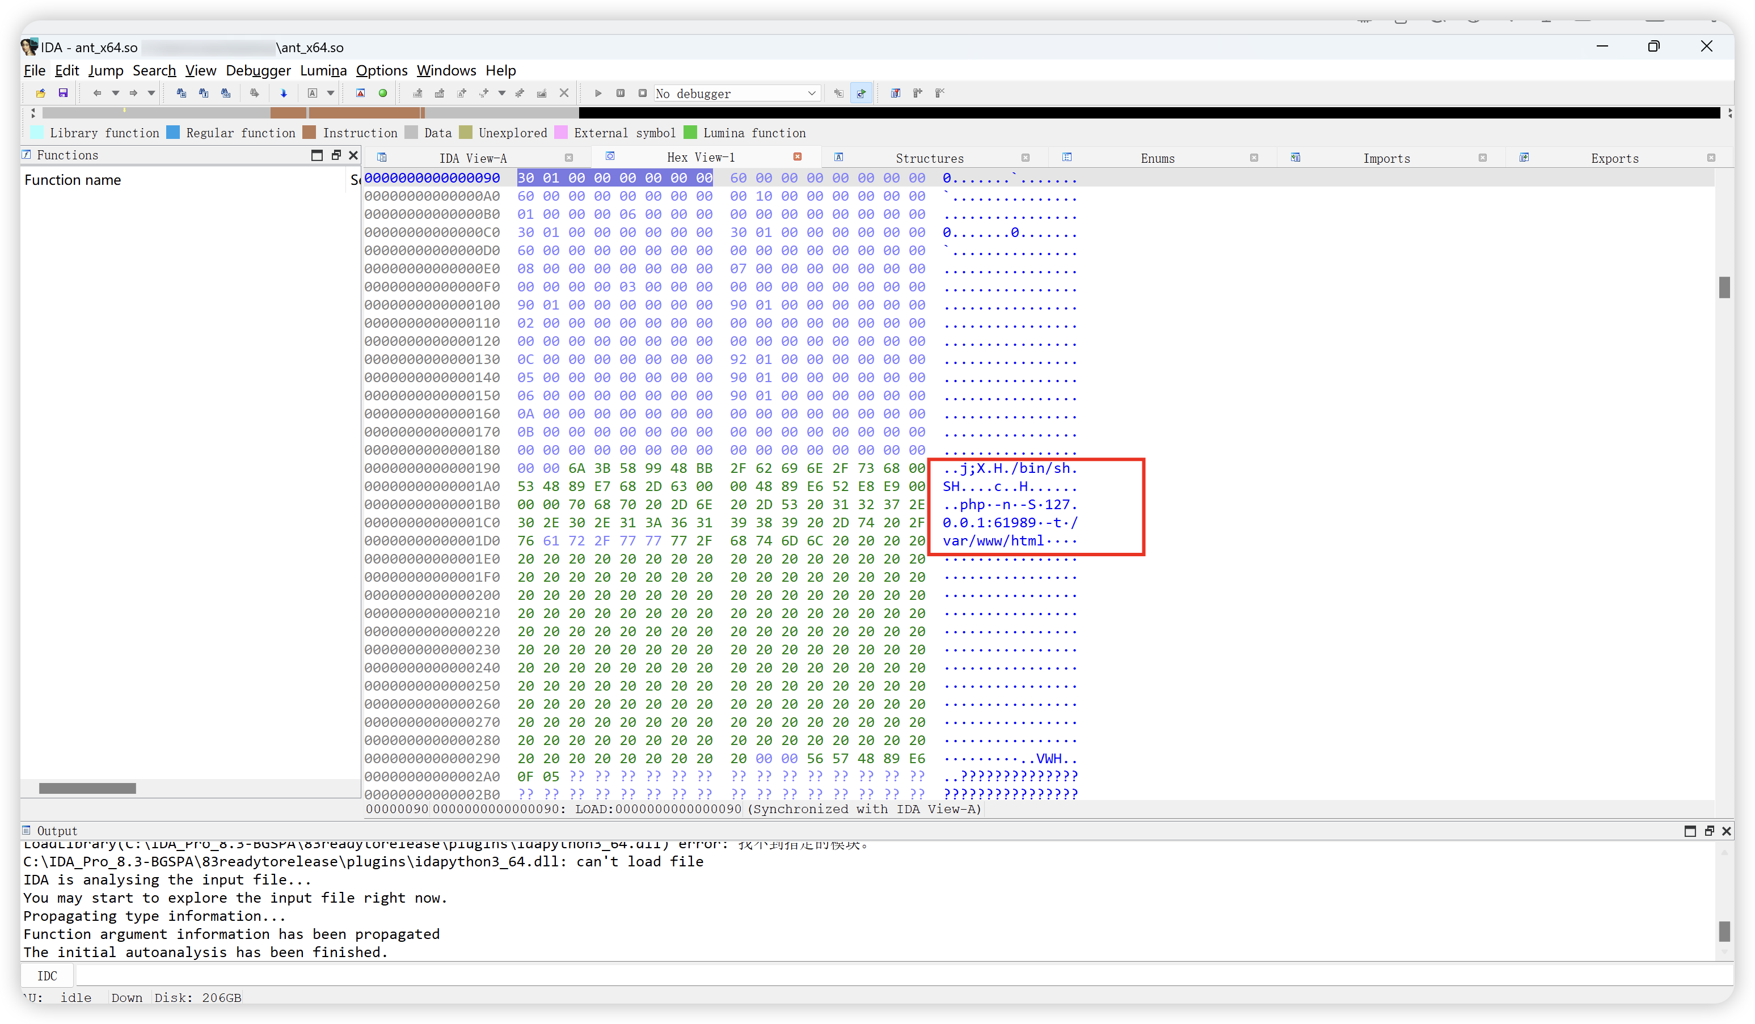
Task: Click the highlighted green arrow toolbar icon
Action: 862,92
